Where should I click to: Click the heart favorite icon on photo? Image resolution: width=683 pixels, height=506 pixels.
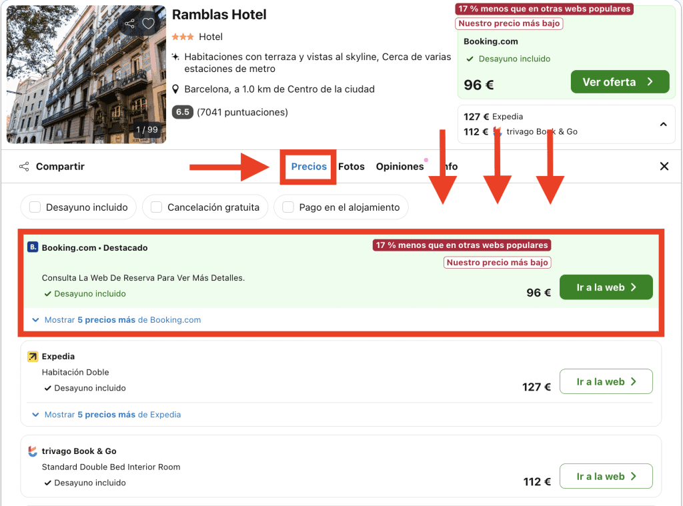[x=148, y=24]
